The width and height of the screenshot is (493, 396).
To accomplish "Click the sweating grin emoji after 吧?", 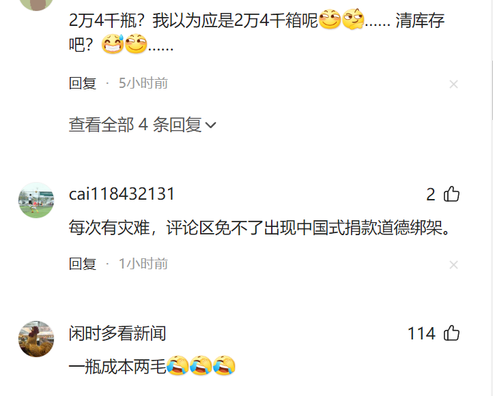I will coord(113,44).
